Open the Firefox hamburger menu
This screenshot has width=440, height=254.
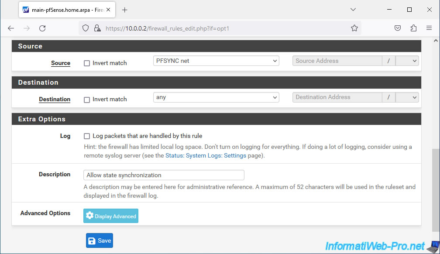[x=429, y=28]
